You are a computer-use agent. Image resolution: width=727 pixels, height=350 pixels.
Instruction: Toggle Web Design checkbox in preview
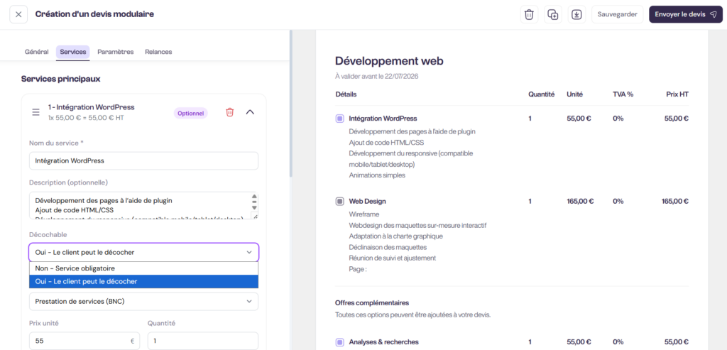[340, 201]
